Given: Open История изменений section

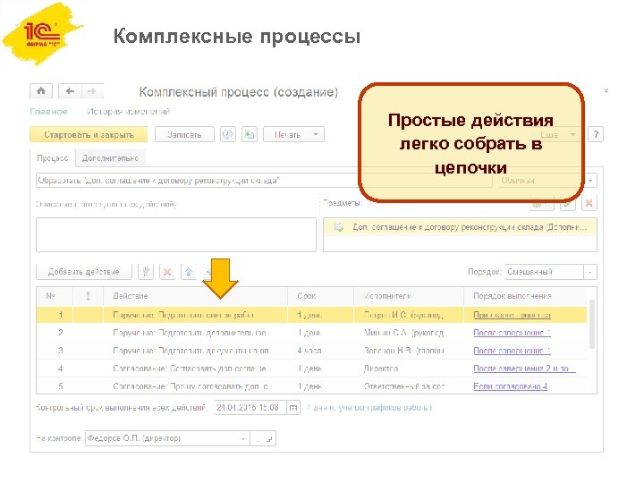Looking at the screenshot, I should pyautogui.click(x=128, y=111).
